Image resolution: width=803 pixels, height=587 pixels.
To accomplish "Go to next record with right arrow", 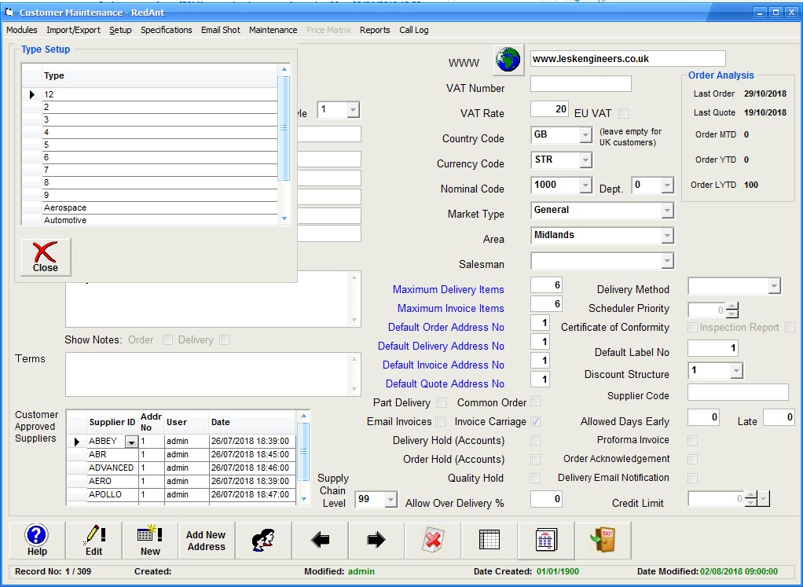I will pyautogui.click(x=376, y=540).
